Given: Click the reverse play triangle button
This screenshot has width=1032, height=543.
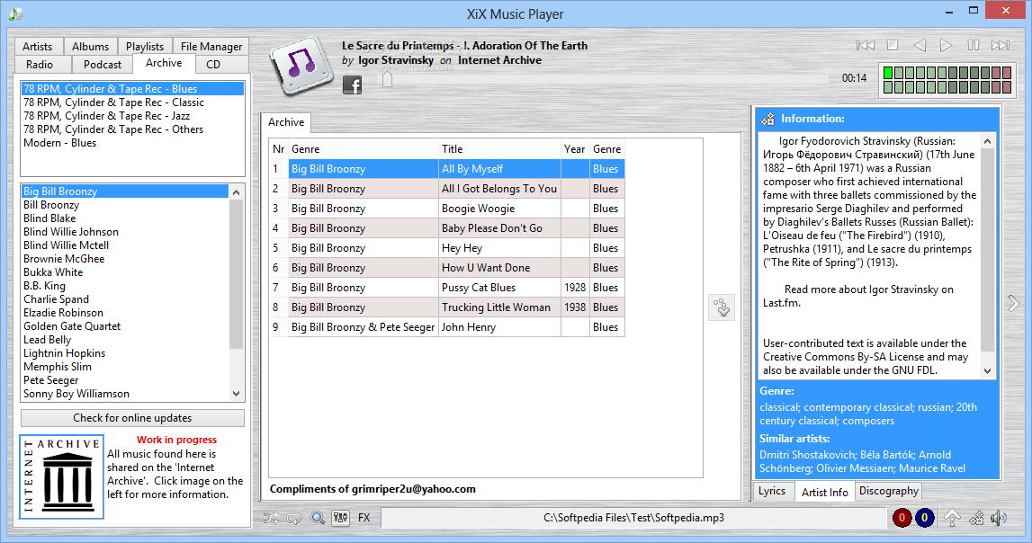Looking at the screenshot, I should pos(920,45).
